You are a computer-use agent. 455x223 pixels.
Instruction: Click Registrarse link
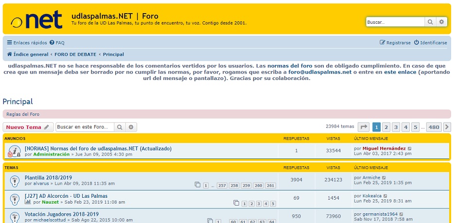click(x=395, y=43)
